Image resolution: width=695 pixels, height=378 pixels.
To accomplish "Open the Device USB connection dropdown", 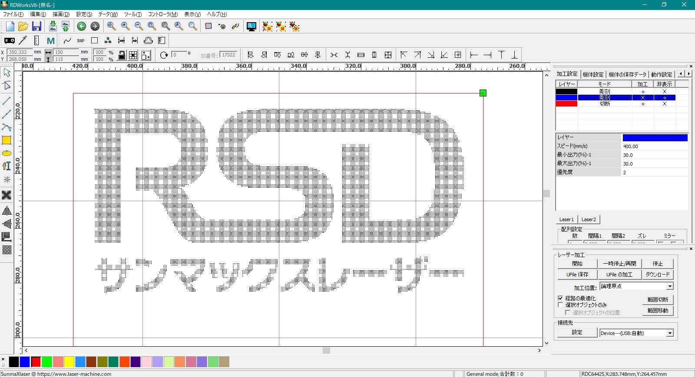I will [670, 333].
